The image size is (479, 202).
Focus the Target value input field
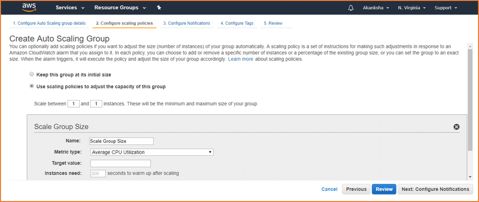pyautogui.click(x=120, y=163)
